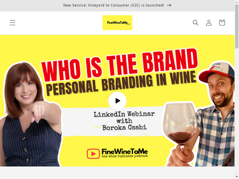Click the page vertical scrollbar thumb
This screenshot has width=239, height=179.
pyautogui.click(x=237, y=27)
